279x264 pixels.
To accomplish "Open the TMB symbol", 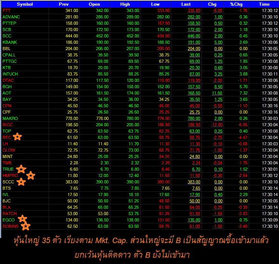I will pos(7,163).
